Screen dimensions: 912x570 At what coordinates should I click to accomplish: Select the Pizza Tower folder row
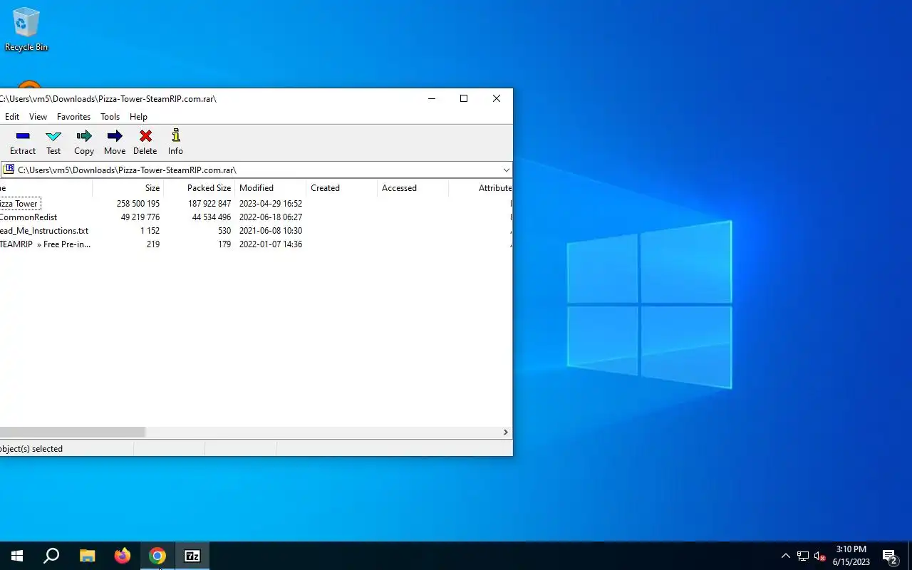pos(256,204)
